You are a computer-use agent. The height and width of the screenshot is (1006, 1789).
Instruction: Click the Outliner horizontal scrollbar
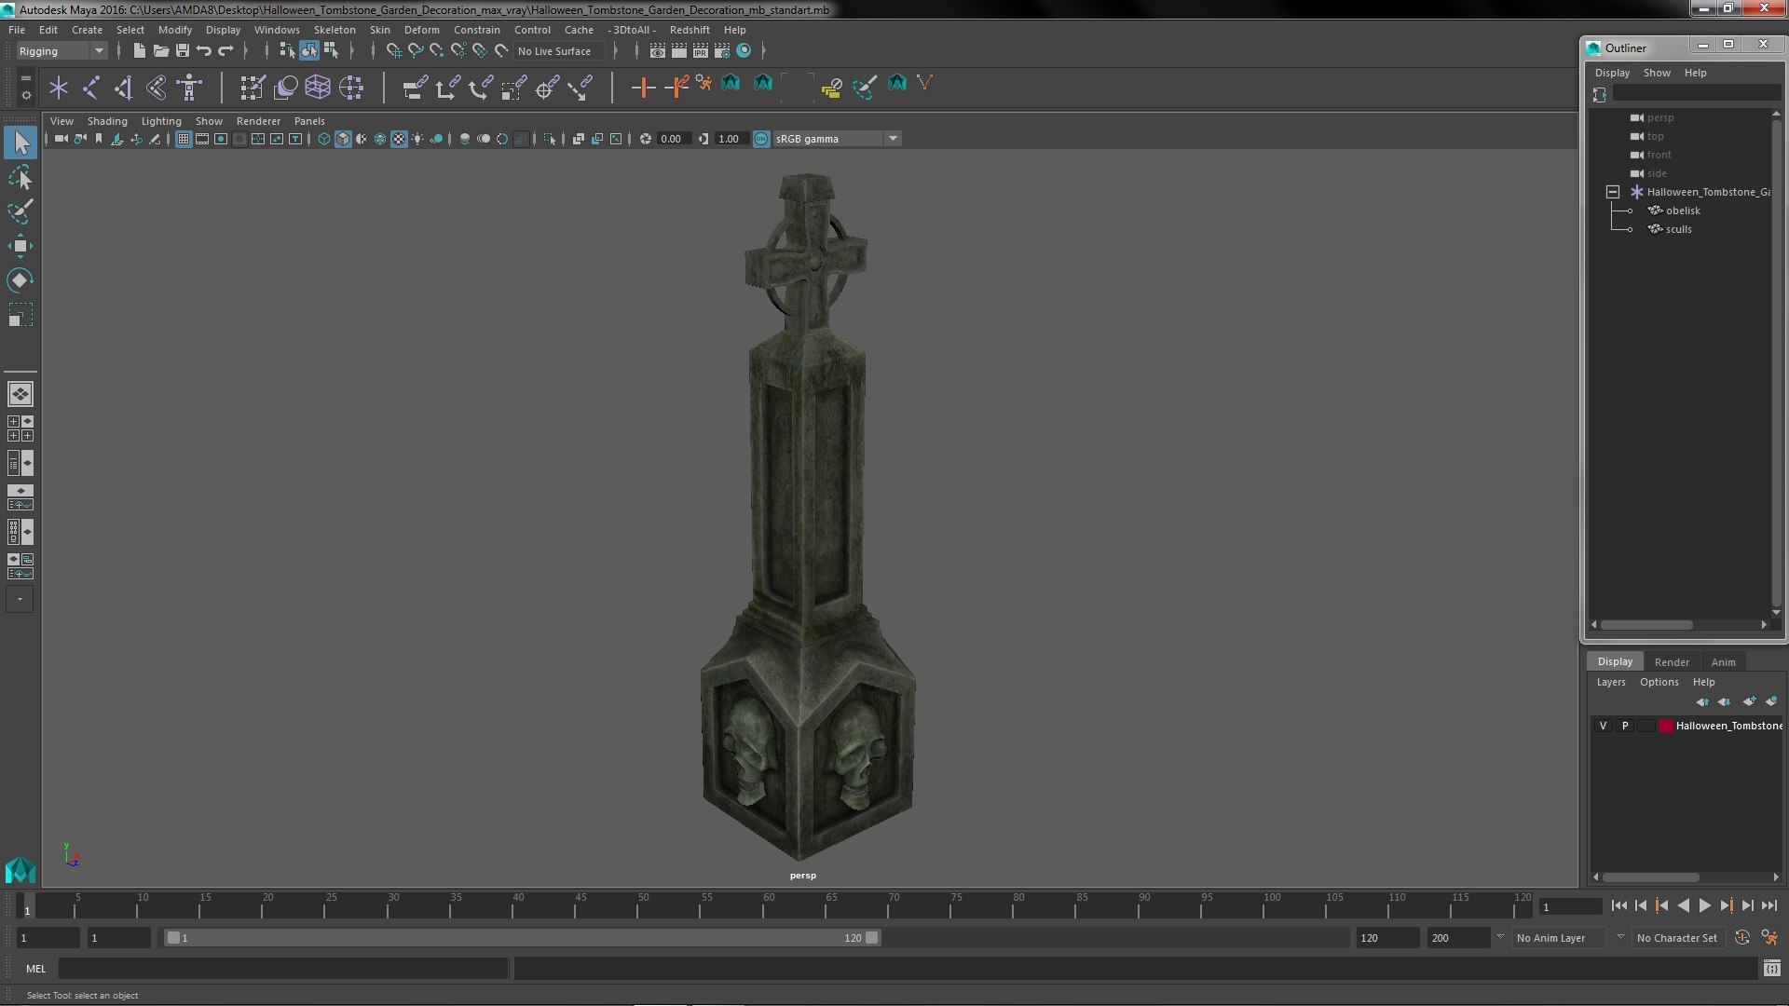coord(1647,624)
